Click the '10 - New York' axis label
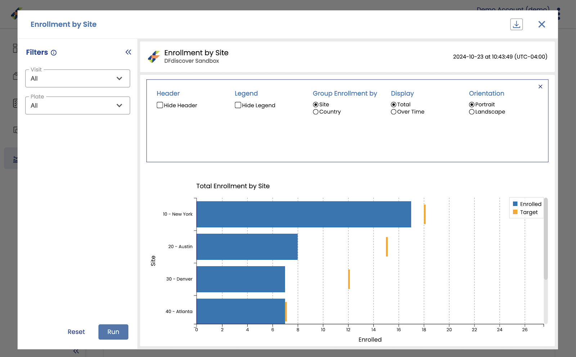 (177, 214)
